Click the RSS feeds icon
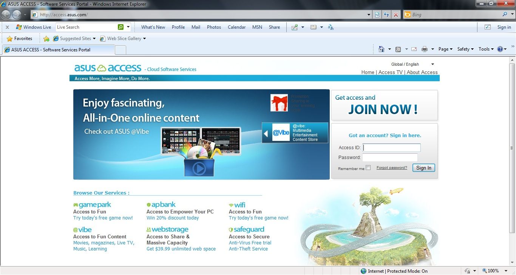 point(398,49)
